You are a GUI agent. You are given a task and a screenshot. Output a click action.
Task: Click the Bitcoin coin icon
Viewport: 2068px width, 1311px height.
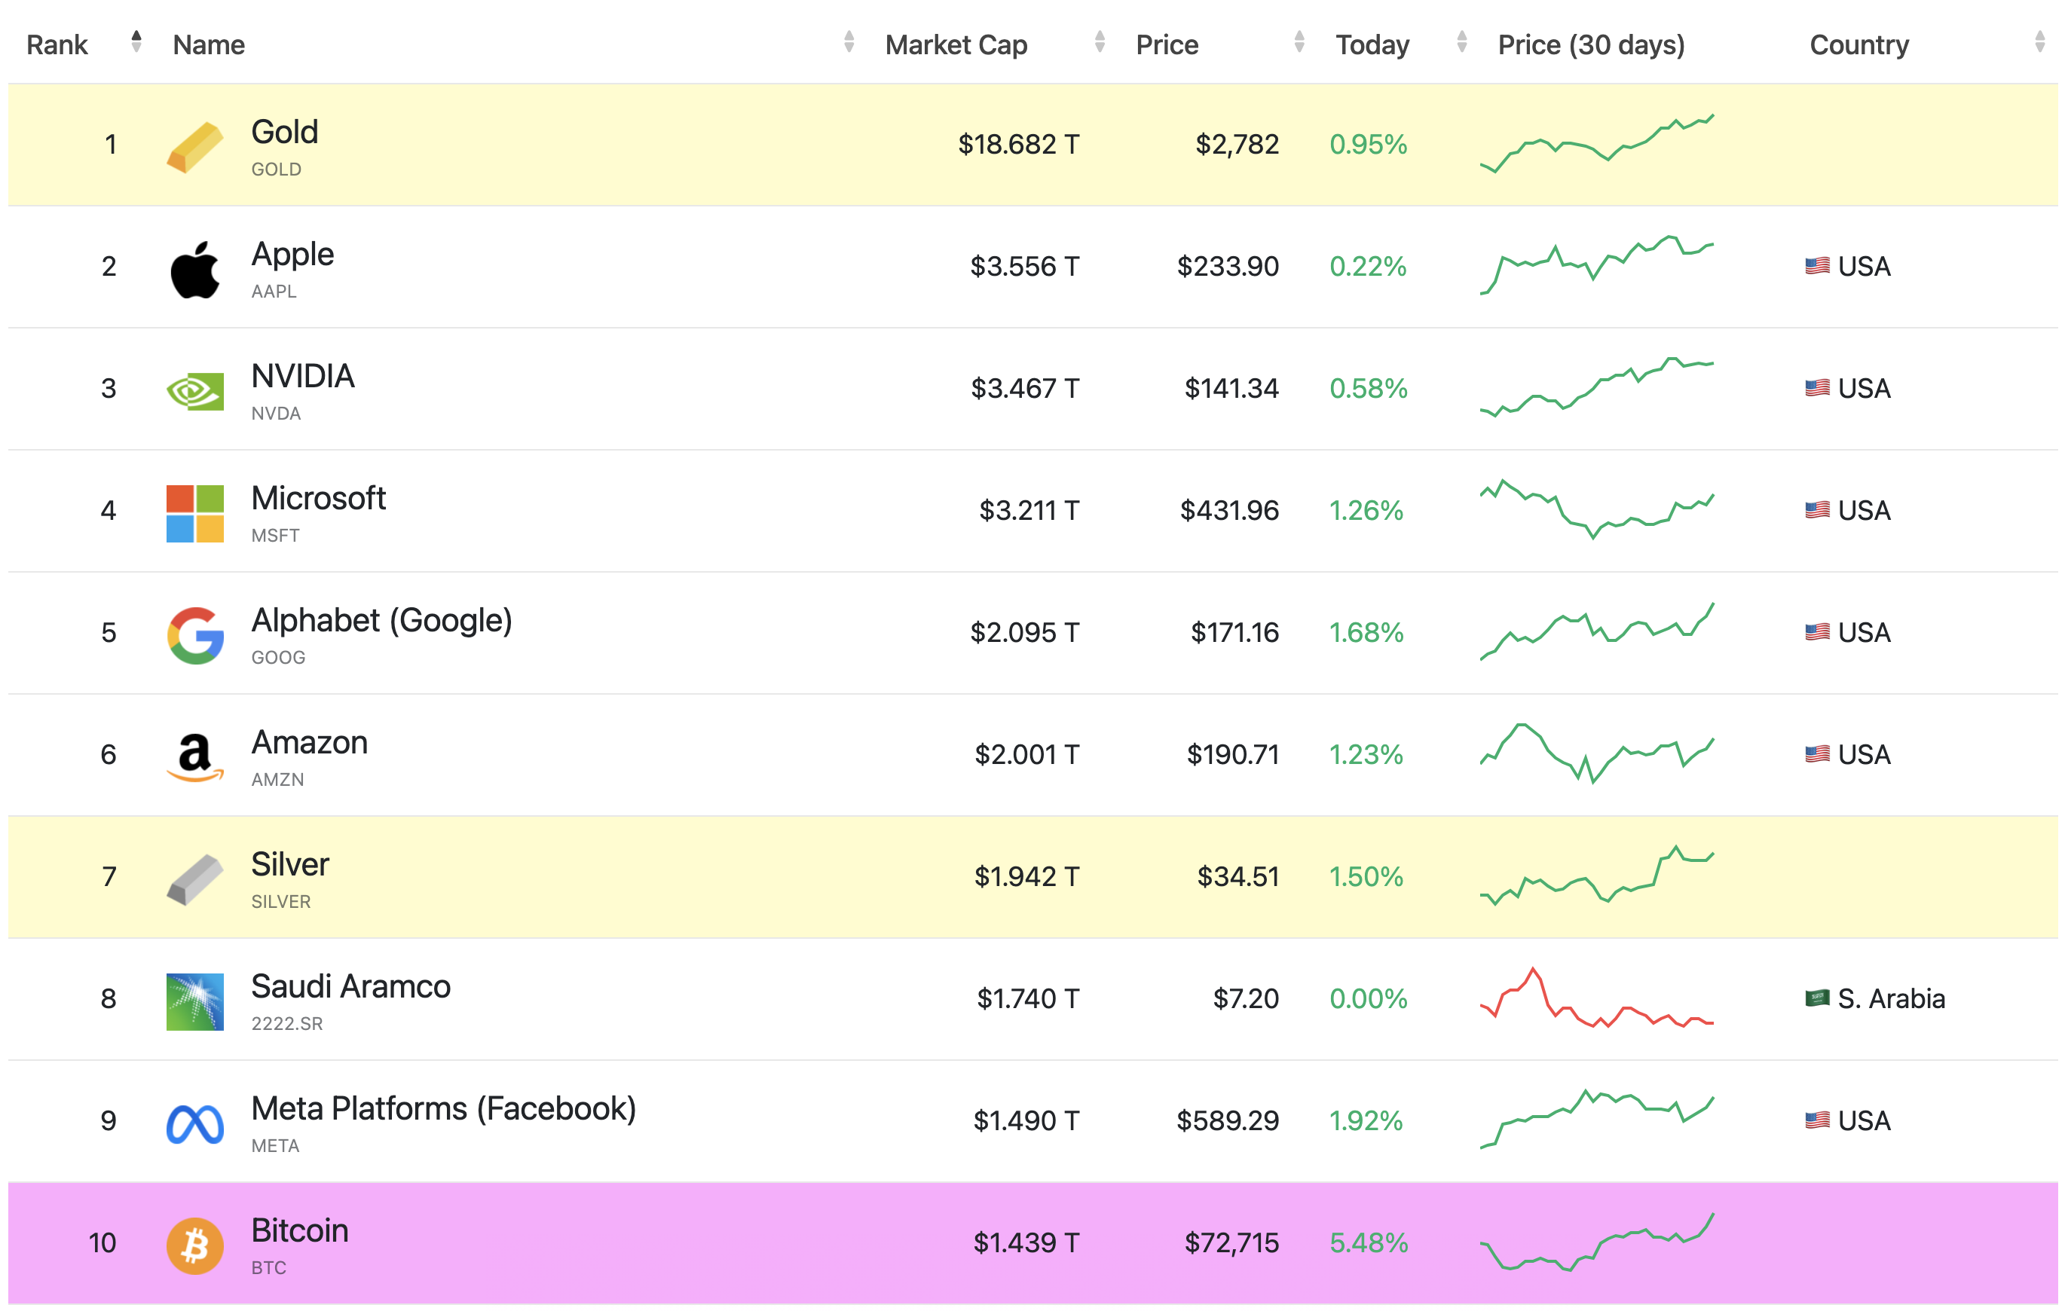(195, 1245)
